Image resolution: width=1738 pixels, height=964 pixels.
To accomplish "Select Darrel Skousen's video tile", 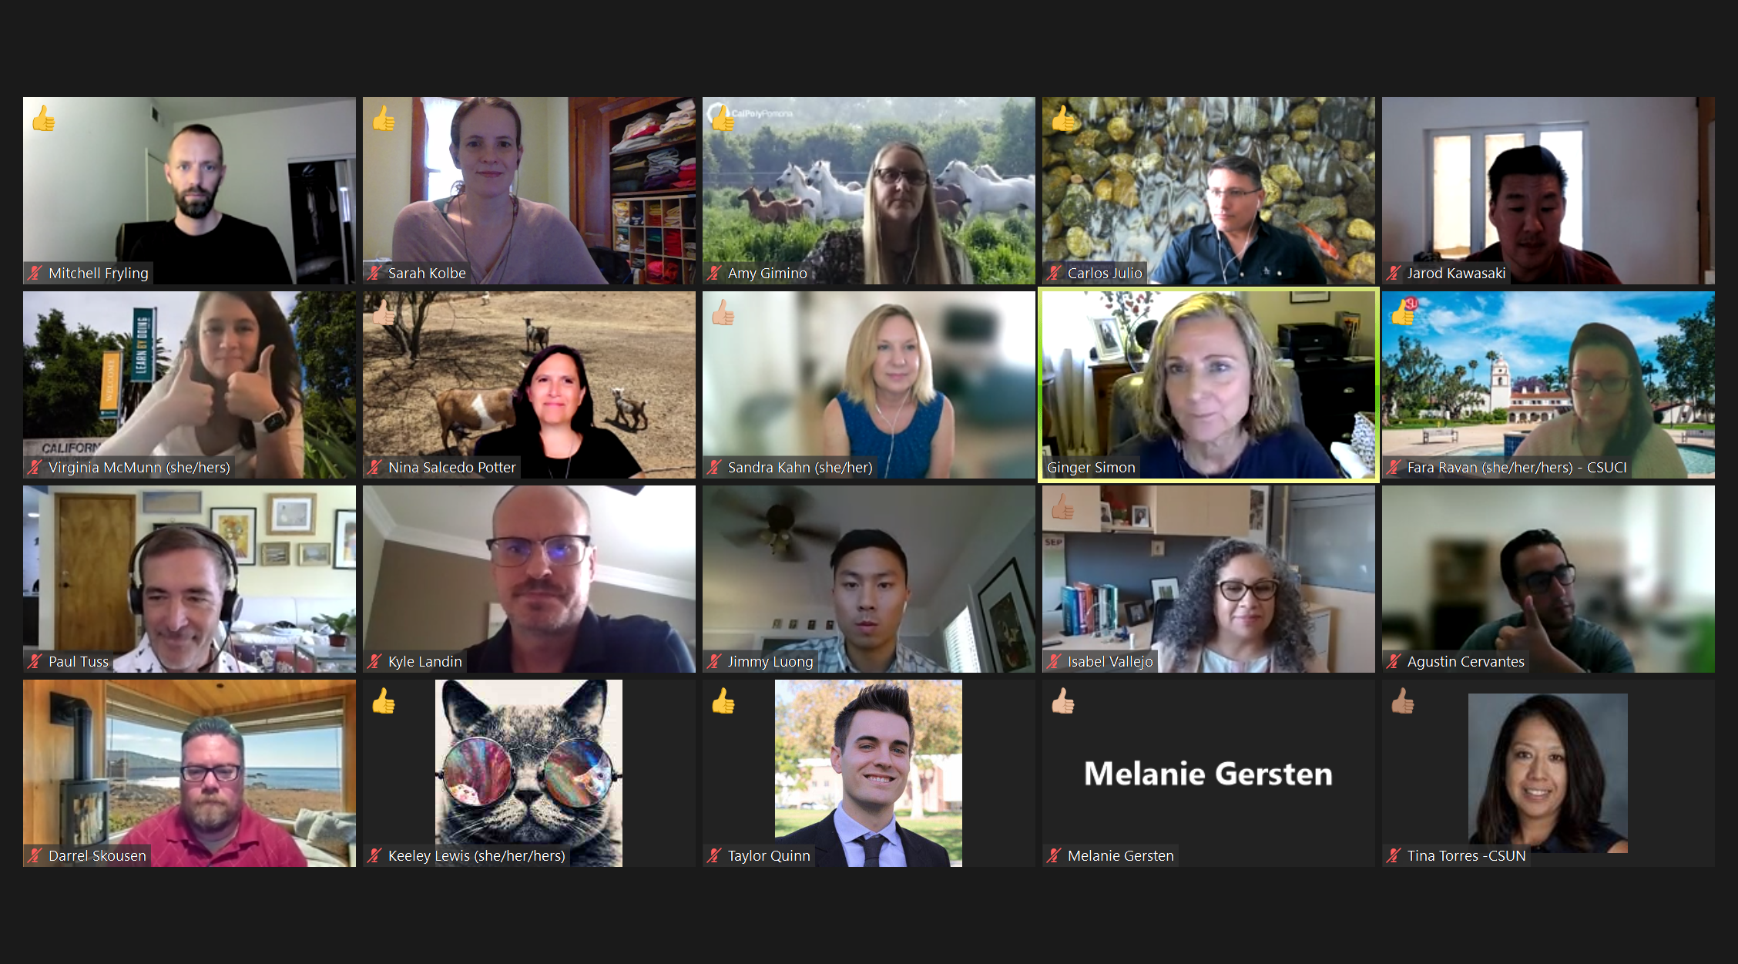I will pos(190,773).
